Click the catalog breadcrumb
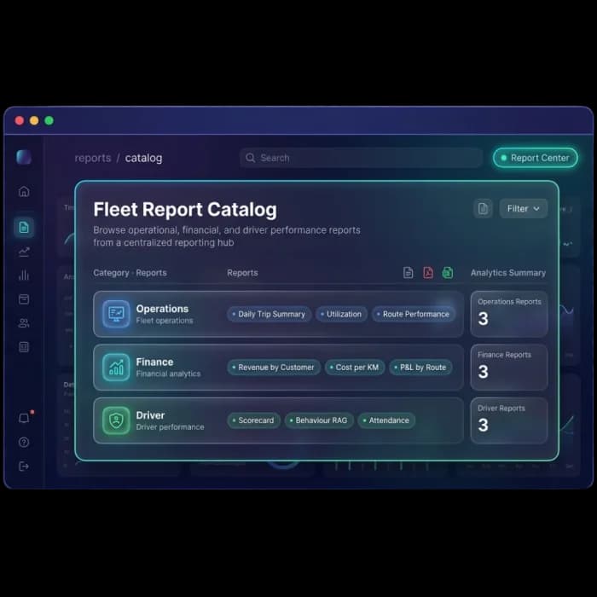This screenshot has height=597, width=597. tap(143, 158)
